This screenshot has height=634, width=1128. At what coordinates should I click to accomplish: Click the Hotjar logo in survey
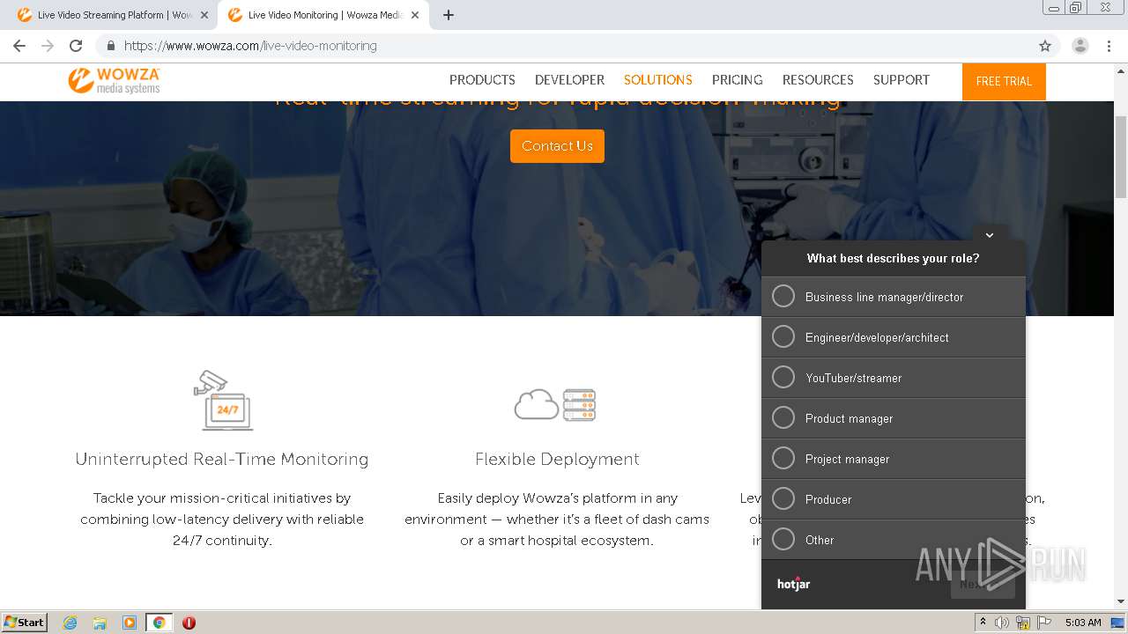pyautogui.click(x=793, y=583)
